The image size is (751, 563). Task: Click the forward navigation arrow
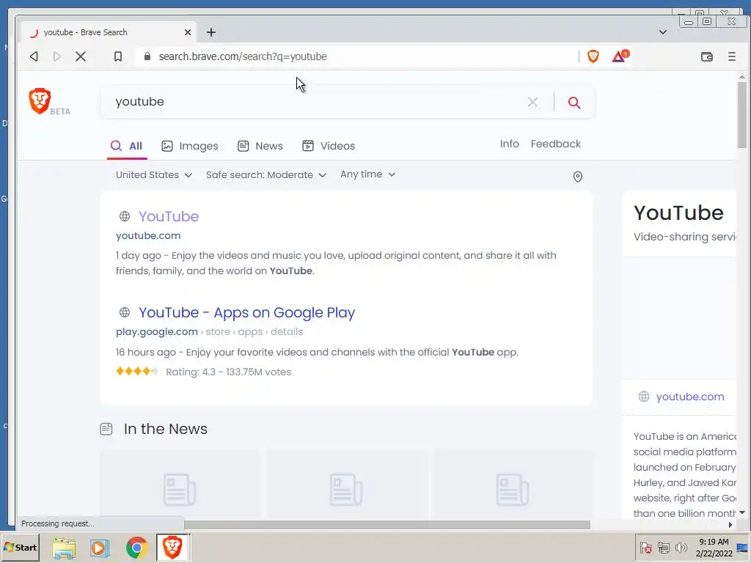click(x=57, y=56)
